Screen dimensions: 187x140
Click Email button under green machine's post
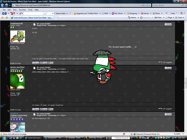point(36,109)
